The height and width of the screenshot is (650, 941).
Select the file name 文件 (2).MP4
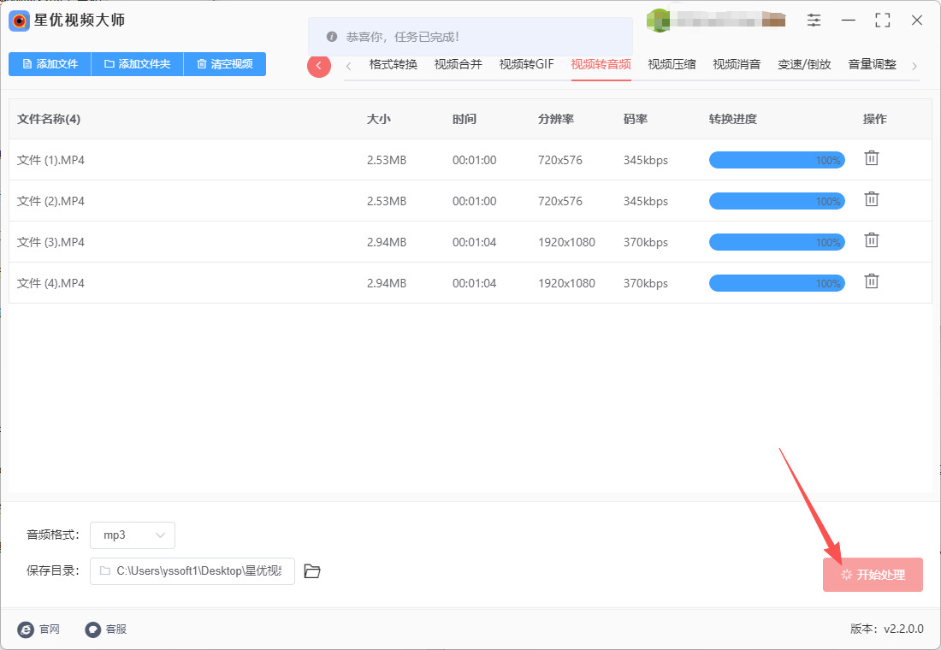(x=50, y=201)
